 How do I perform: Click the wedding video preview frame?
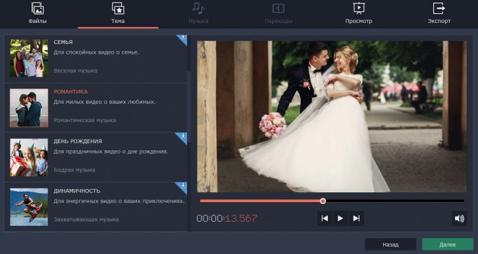click(x=332, y=117)
